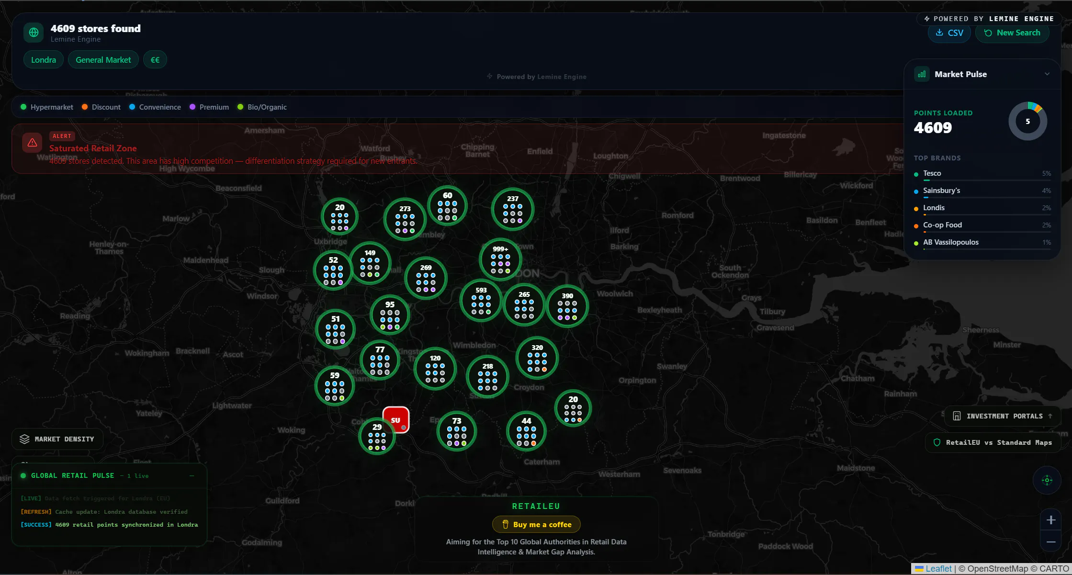Open the 149 store cluster

[x=370, y=263]
